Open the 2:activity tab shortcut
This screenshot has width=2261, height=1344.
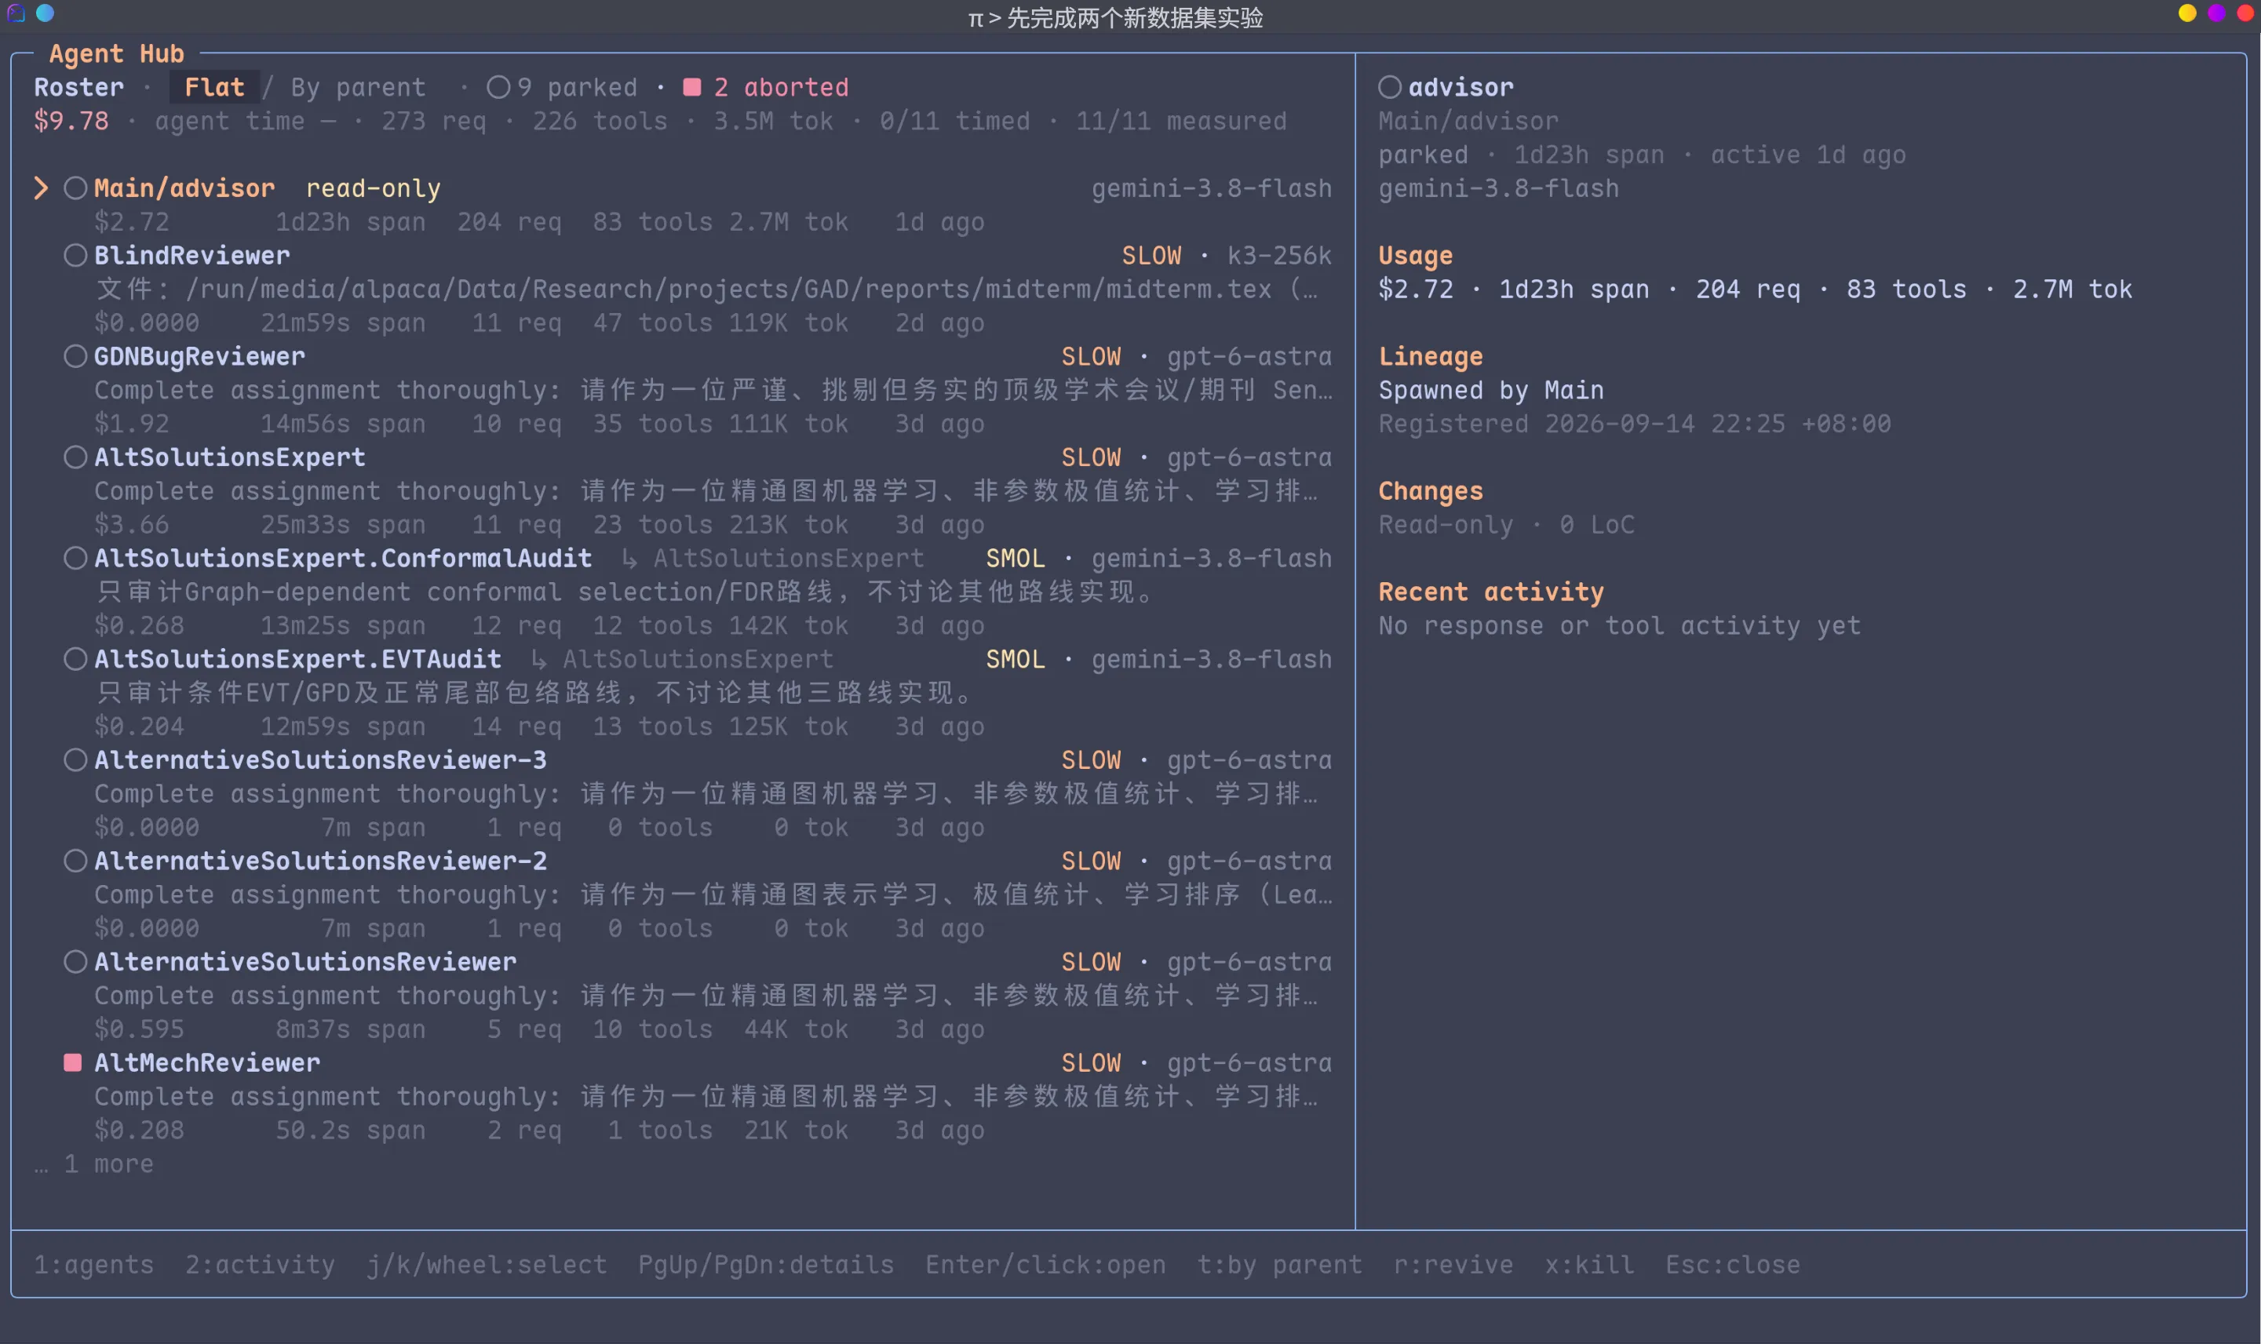click(x=260, y=1266)
